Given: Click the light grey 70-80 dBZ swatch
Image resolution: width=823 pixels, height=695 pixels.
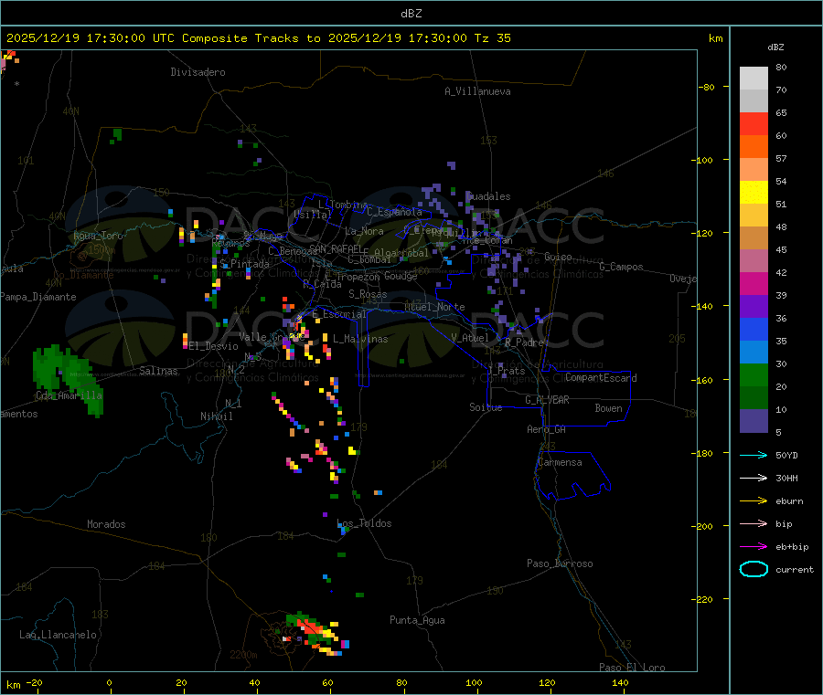Looking at the screenshot, I should point(754,79).
